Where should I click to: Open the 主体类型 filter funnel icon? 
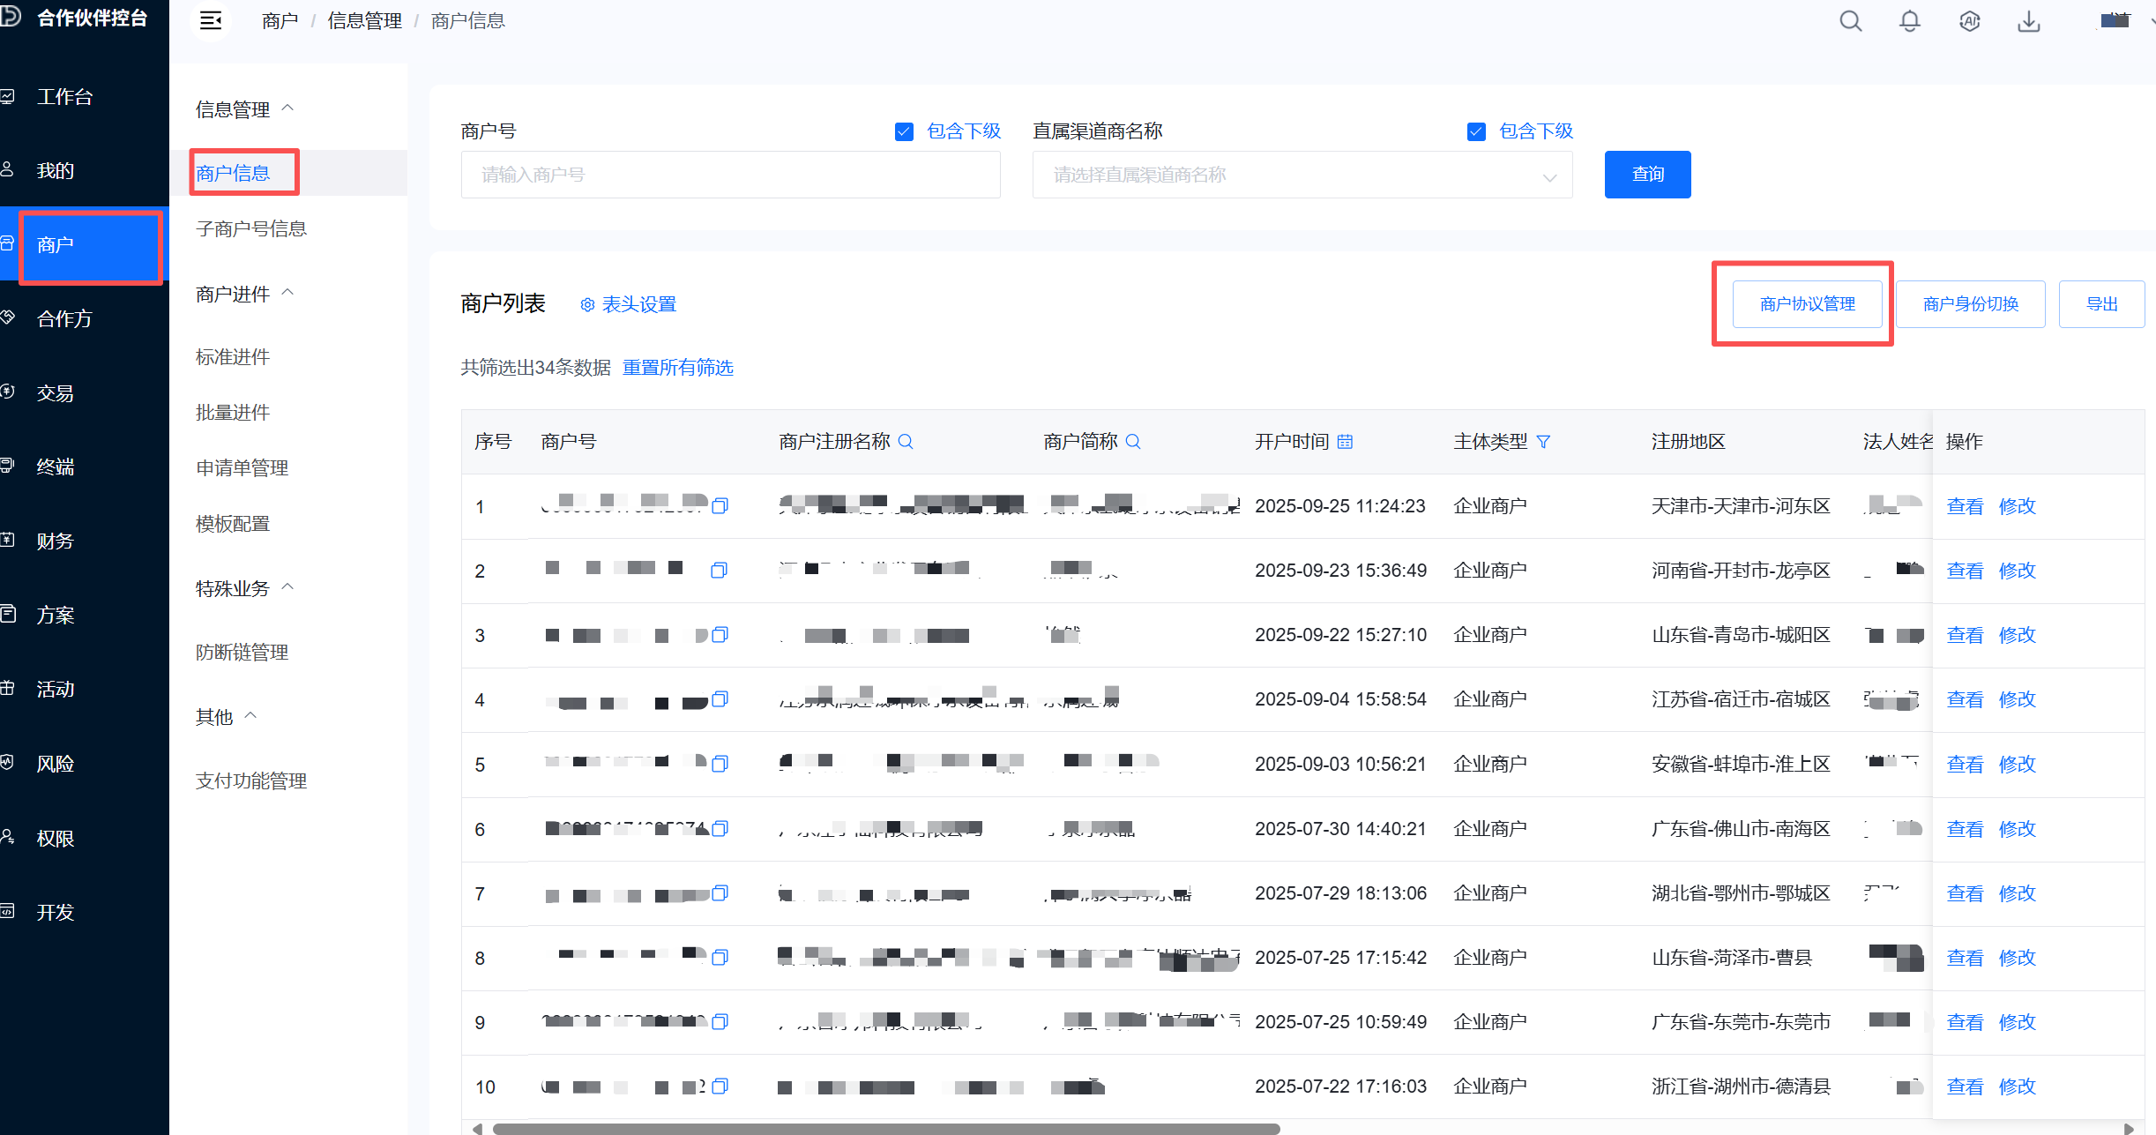coord(1543,441)
